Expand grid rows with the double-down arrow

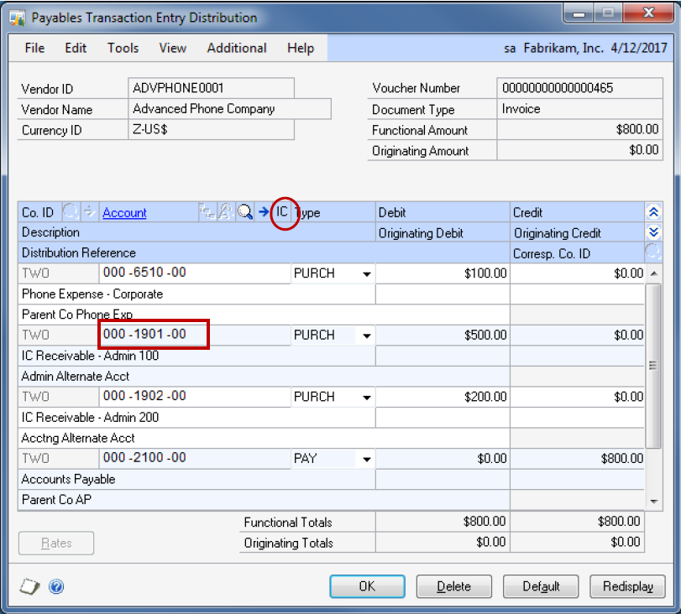click(652, 232)
